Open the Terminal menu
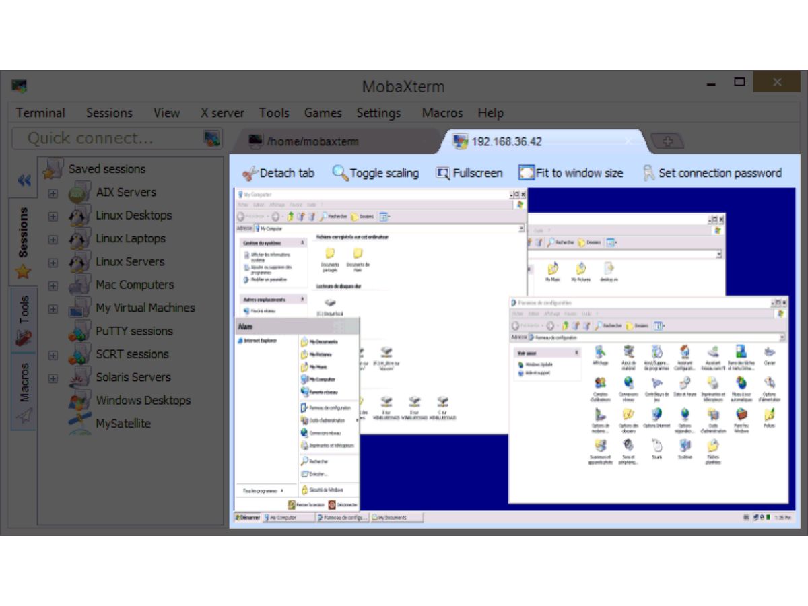Viewport: 808px width, 606px height. pos(40,113)
